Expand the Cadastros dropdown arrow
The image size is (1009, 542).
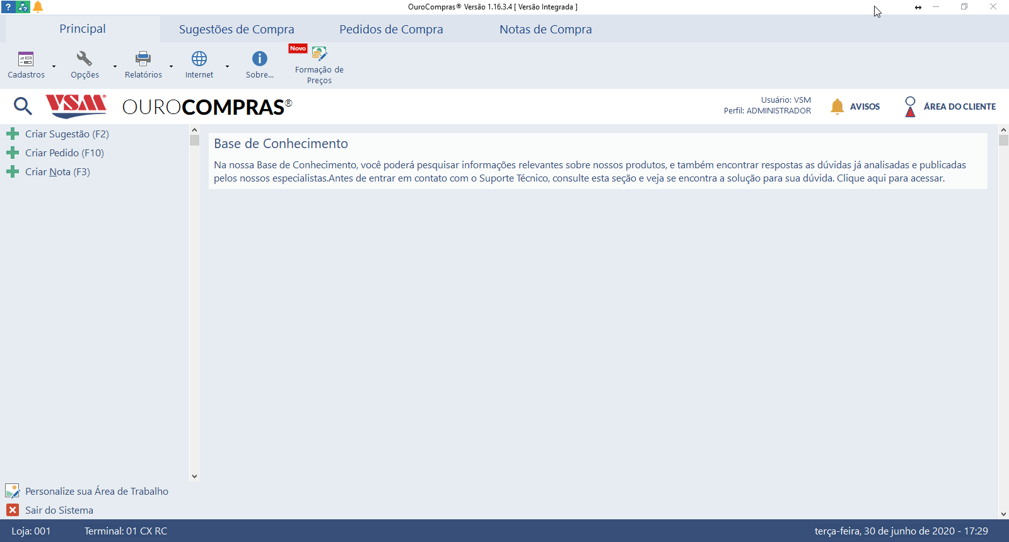pyautogui.click(x=54, y=66)
